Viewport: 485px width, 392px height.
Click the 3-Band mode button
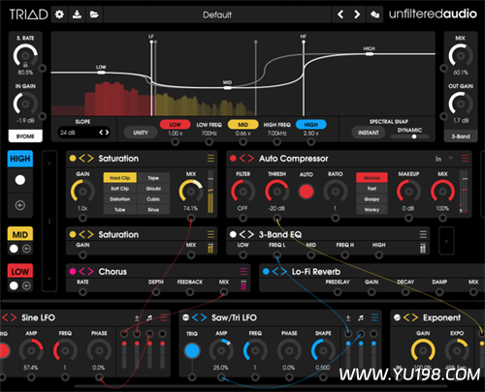pos(461,136)
